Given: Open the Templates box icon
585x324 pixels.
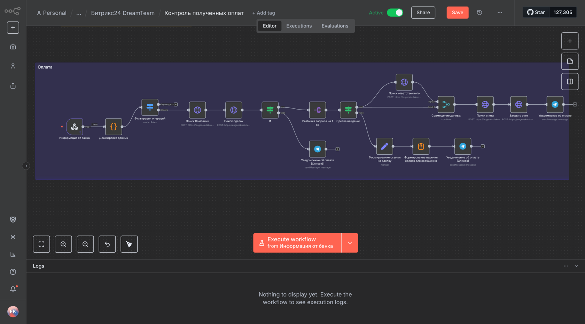Looking at the screenshot, I should coord(13,219).
